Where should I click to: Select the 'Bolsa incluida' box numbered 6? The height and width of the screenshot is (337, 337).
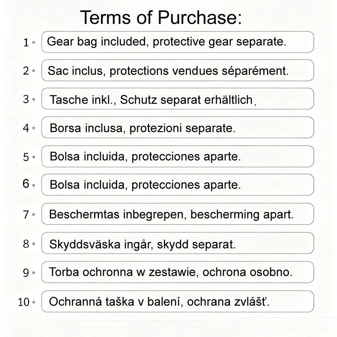pyautogui.click(x=178, y=185)
